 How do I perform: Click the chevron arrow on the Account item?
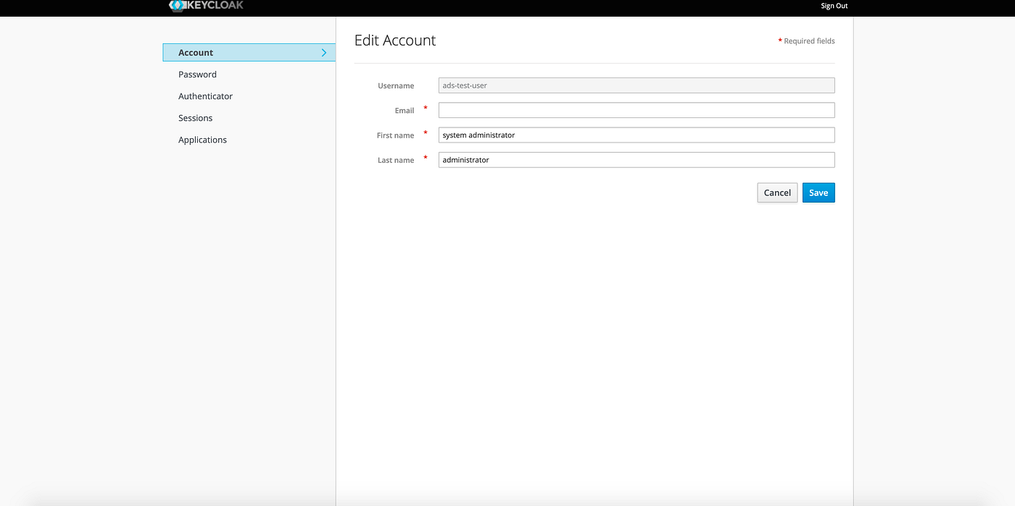tap(324, 52)
